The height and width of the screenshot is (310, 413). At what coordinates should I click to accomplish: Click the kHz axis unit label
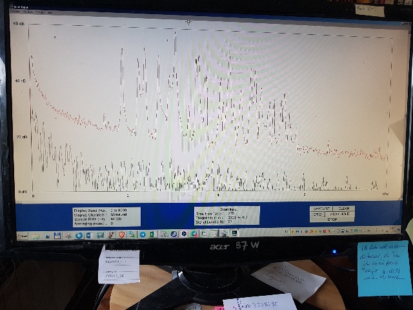pos(385,194)
